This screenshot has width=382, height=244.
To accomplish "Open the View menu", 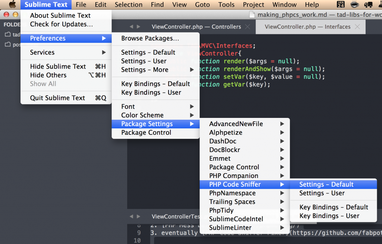I will click(x=179, y=4).
